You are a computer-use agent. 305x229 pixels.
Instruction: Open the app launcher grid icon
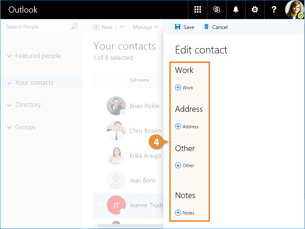click(x=197, y=10)
